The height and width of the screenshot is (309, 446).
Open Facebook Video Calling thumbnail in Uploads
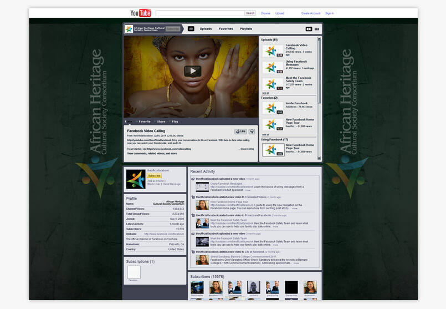273,51
